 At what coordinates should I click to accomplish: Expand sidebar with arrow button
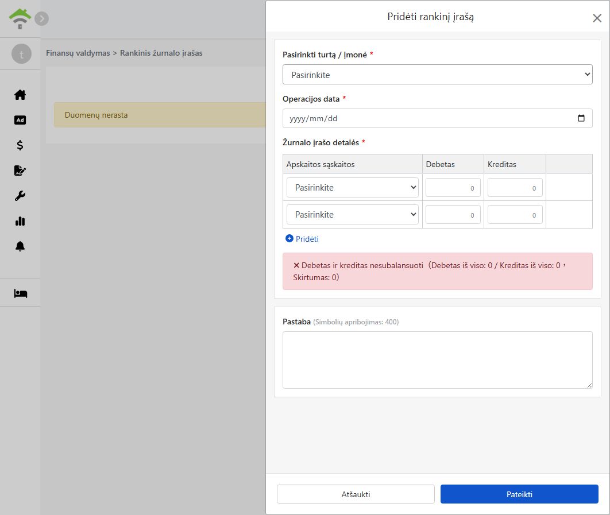click(41, 19)
